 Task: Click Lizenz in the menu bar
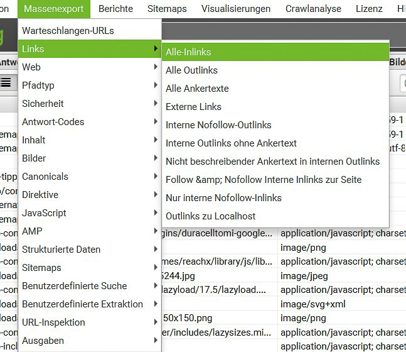(368, 9)
